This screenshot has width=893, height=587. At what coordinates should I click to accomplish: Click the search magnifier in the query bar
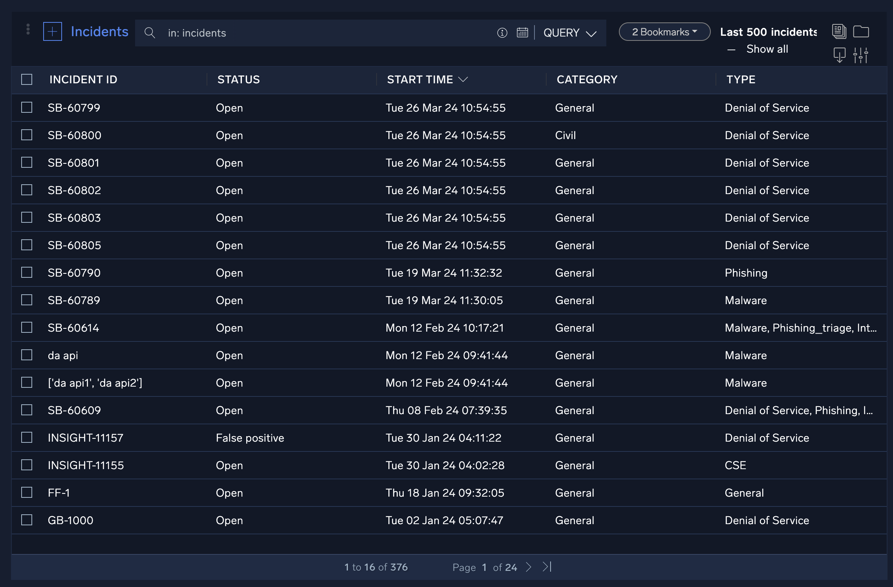click(150, 33)
